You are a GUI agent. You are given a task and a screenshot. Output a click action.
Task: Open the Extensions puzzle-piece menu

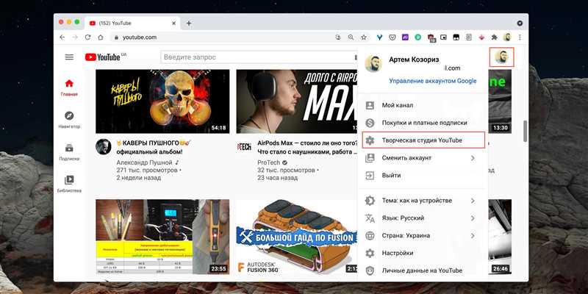point(494,37)
